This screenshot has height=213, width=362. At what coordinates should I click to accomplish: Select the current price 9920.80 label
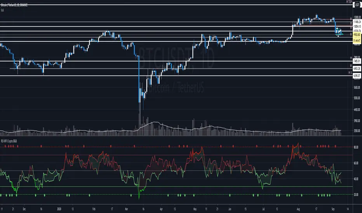click(x=357, y=35)
